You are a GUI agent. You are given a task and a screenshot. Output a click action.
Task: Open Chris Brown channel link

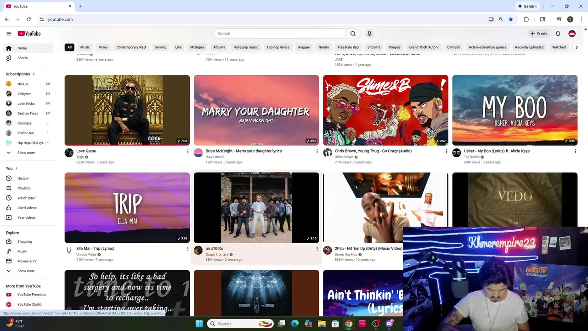(344, 157)
